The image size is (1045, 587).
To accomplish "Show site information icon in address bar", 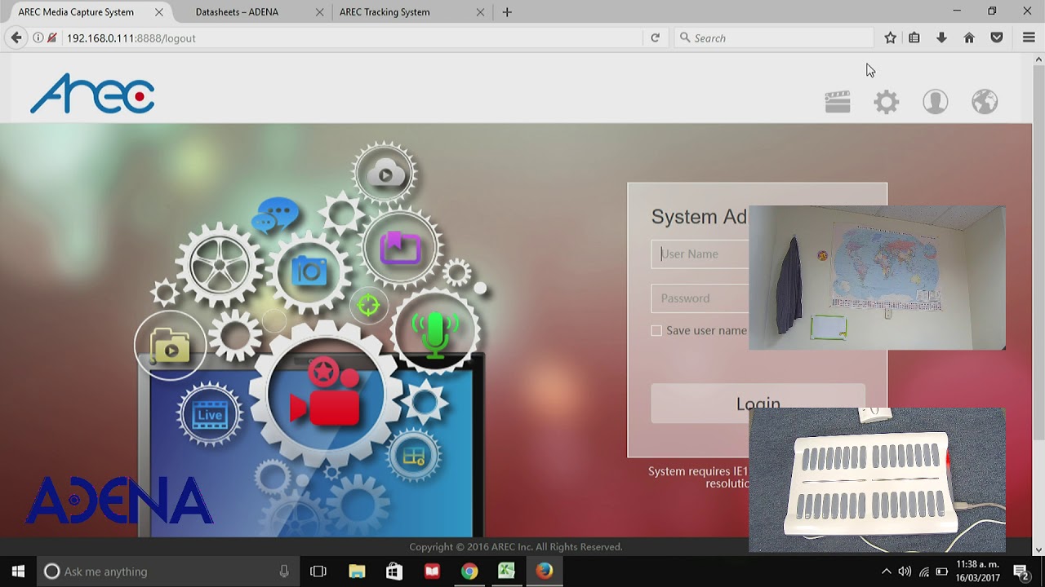I will pyautogui.click(x=38, y=38).
